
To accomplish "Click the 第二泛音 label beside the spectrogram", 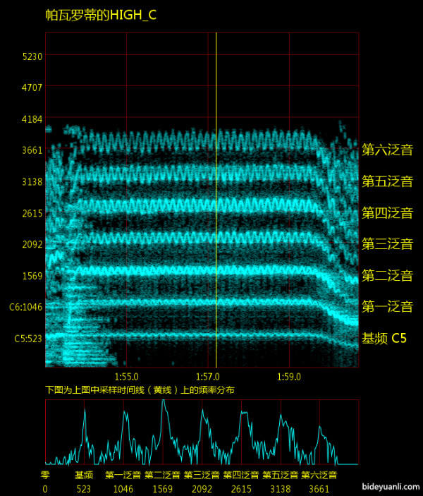I will [387, 276].
